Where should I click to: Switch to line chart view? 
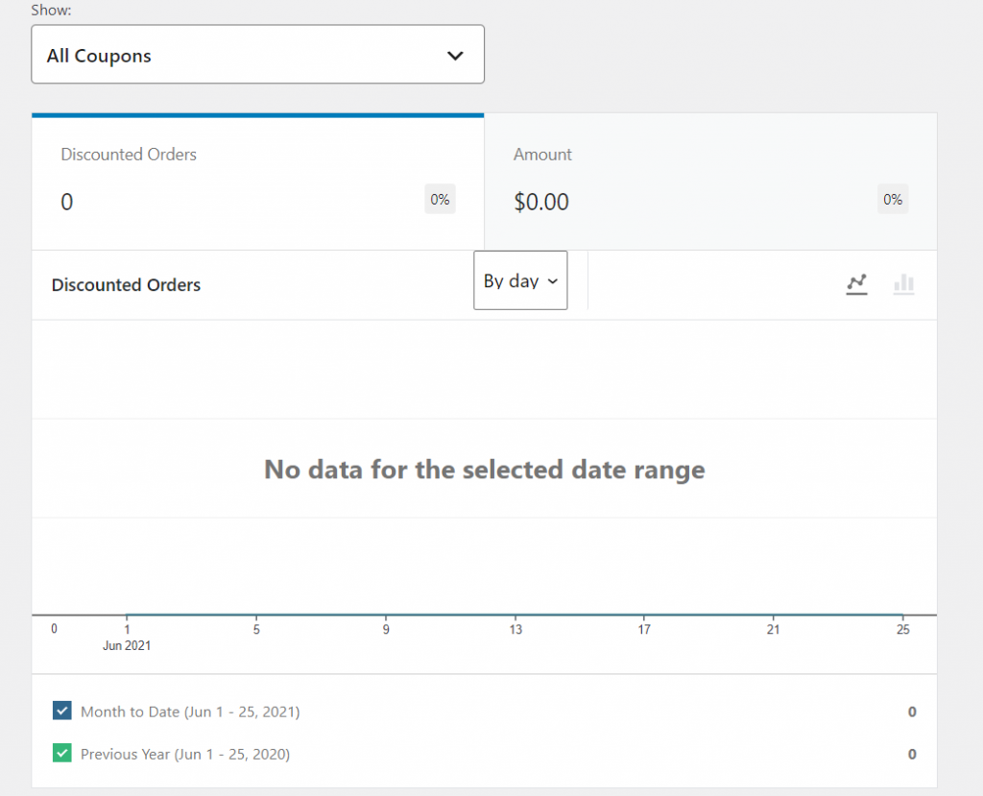pyautogui.click(x=856, y=283)
